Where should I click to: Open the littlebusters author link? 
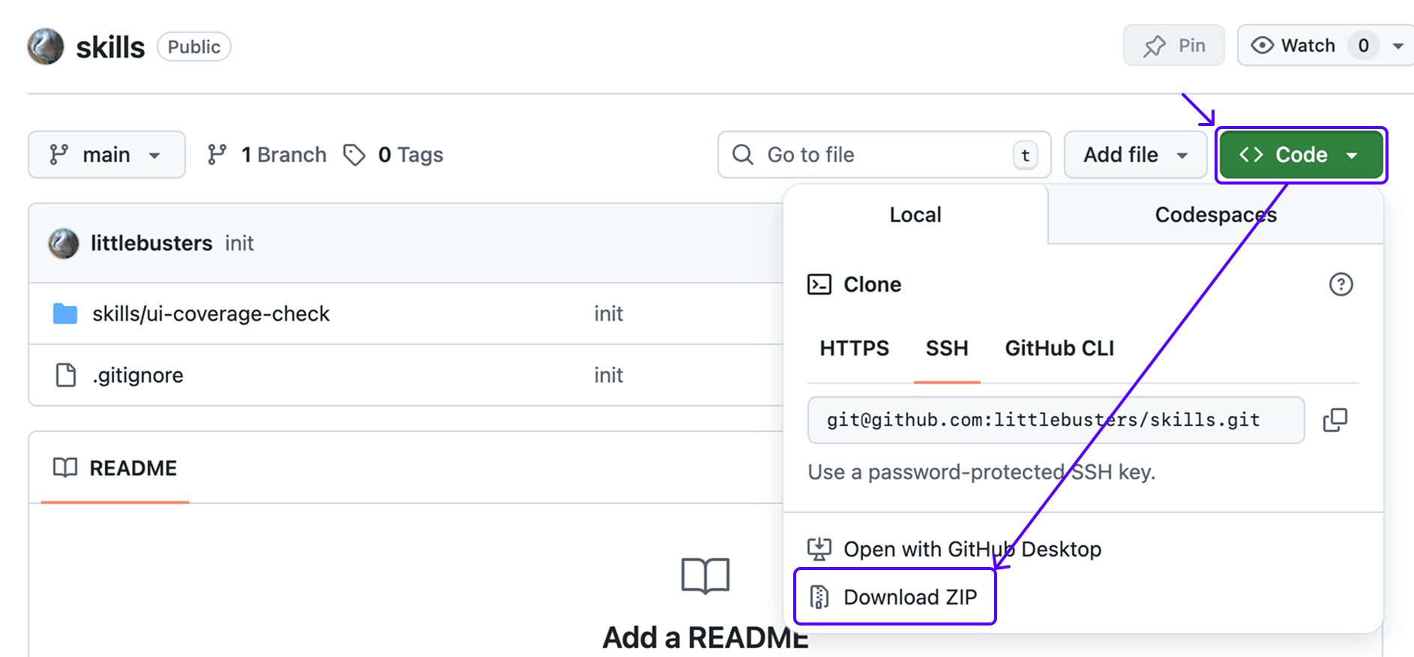(x=151, y=243)
